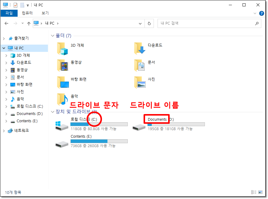This screenshot has height=199, width=268.
Task: Open the help question mark icon
Action: 262,13
